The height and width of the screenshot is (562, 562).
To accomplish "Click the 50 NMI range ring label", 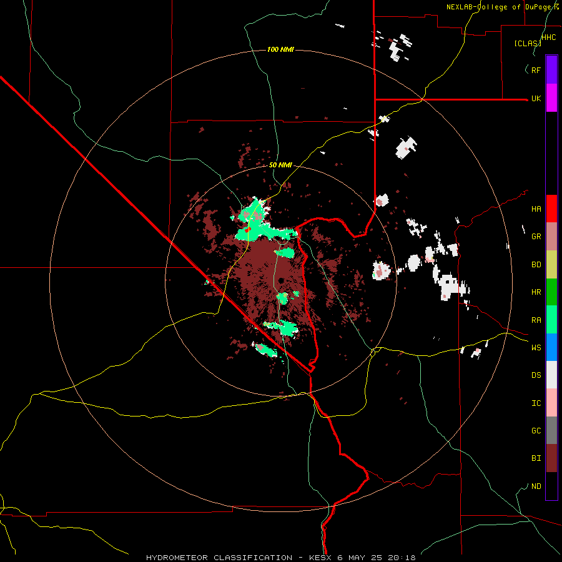I will point(280,165).
